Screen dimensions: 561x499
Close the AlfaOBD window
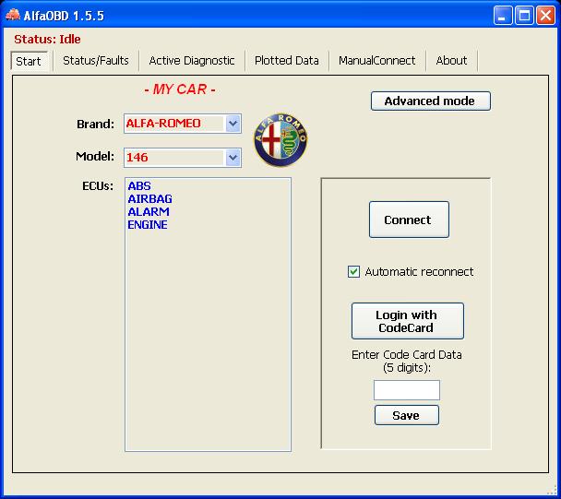pos(545,16)
